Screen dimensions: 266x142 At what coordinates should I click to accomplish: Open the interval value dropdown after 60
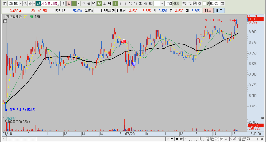point(162,3)
